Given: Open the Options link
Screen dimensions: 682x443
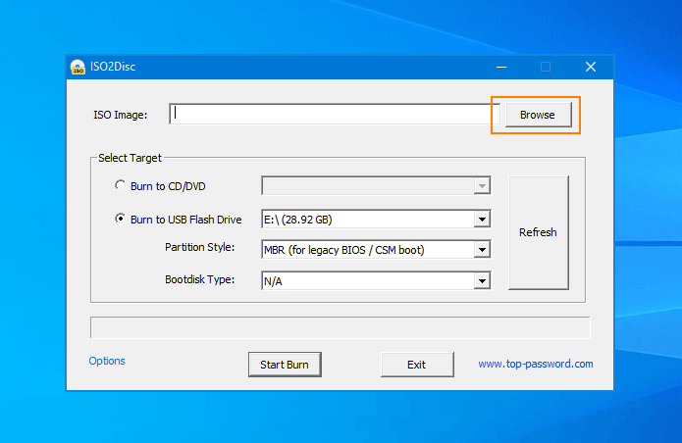Looking at the screenshot, I should [107, 361].
